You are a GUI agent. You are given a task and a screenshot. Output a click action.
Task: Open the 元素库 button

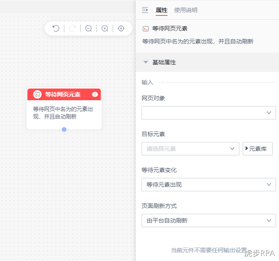pos(257,149)
